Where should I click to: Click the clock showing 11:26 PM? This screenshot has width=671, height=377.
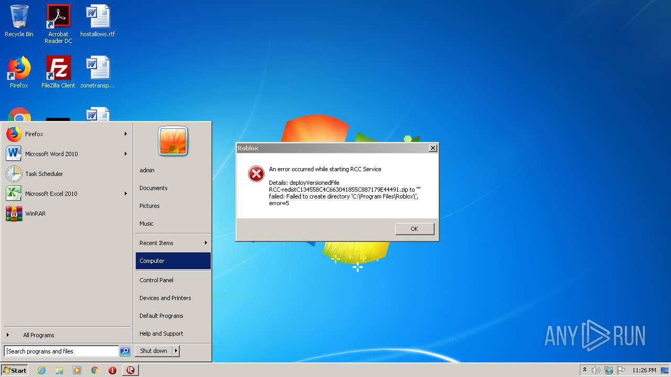(x=644, y=370)
